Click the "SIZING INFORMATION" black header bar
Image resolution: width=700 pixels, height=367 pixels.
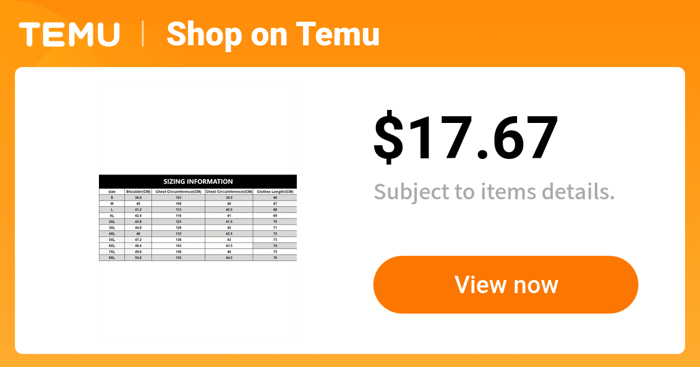pos(198,181)
